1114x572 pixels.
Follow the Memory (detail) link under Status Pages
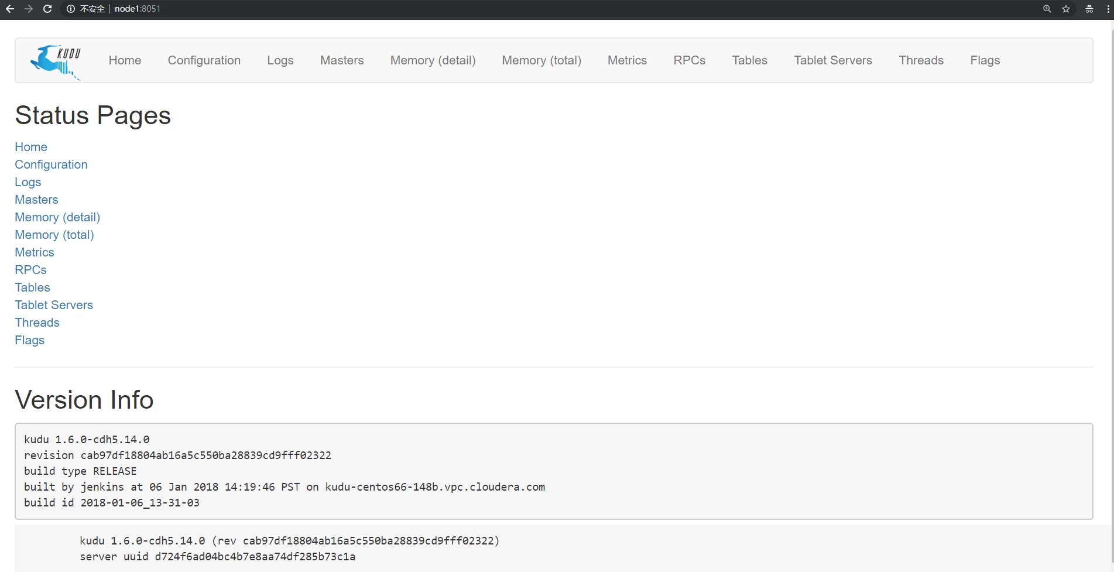click(x=57, y=217)
